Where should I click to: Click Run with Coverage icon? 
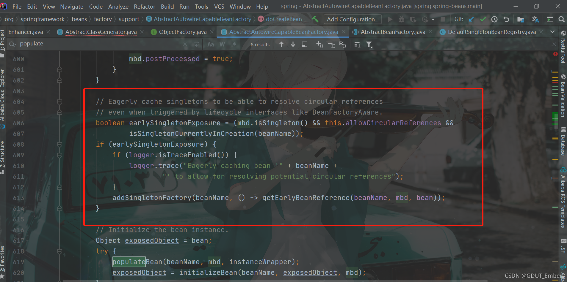pyautogui.click(x=413, y=19)
